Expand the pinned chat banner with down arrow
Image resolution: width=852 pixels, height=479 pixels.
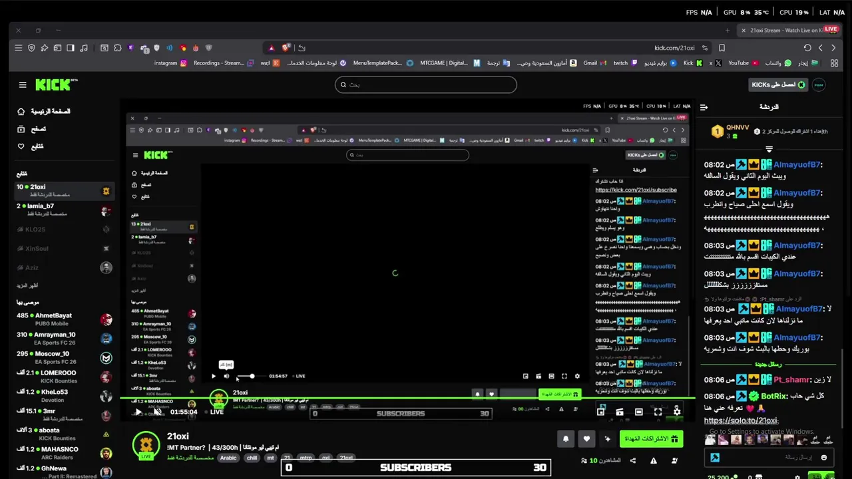click(x=769, y=149)
